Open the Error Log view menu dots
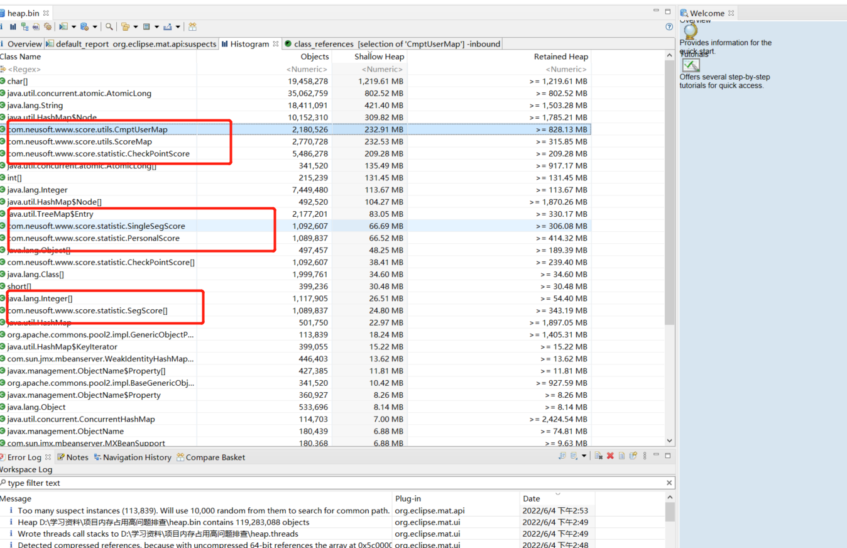Image resolution: width=847 pixels, height=548 pixels. pyautogui.click(x=645, y=456)
